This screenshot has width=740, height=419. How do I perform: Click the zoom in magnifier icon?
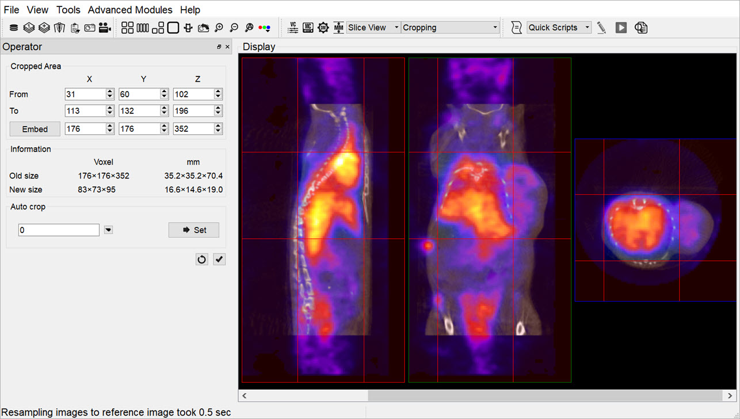click(219, 28)
